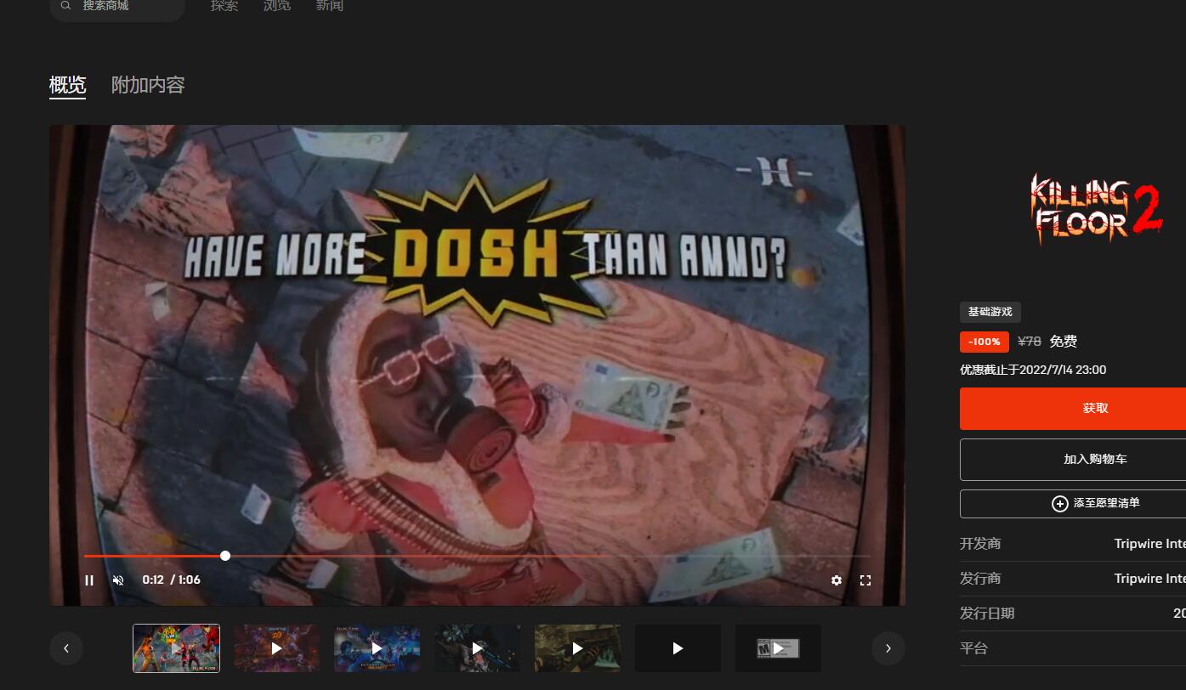Unmute the video sound

click(x=118, y=580)
